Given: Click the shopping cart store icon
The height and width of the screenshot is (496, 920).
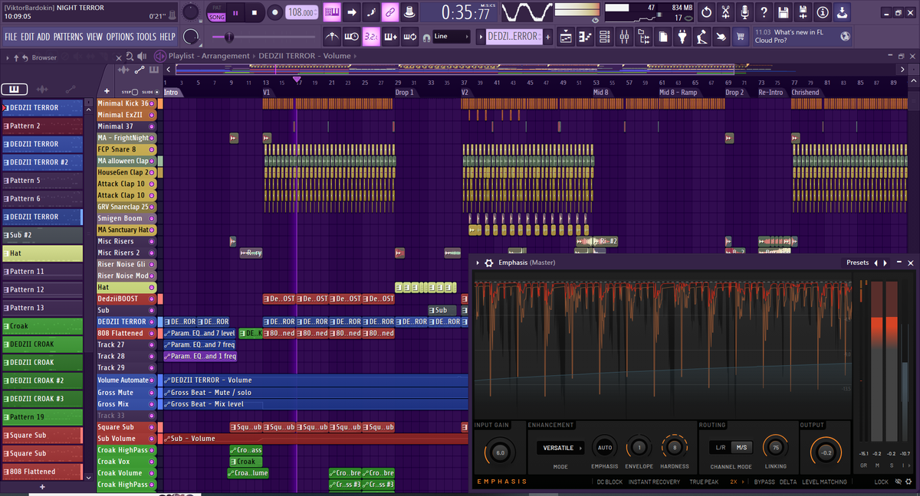Looking at the screenshot, I should [741, 36].
